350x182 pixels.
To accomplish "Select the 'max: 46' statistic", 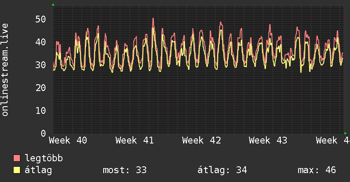I will [x=317, y=170].
